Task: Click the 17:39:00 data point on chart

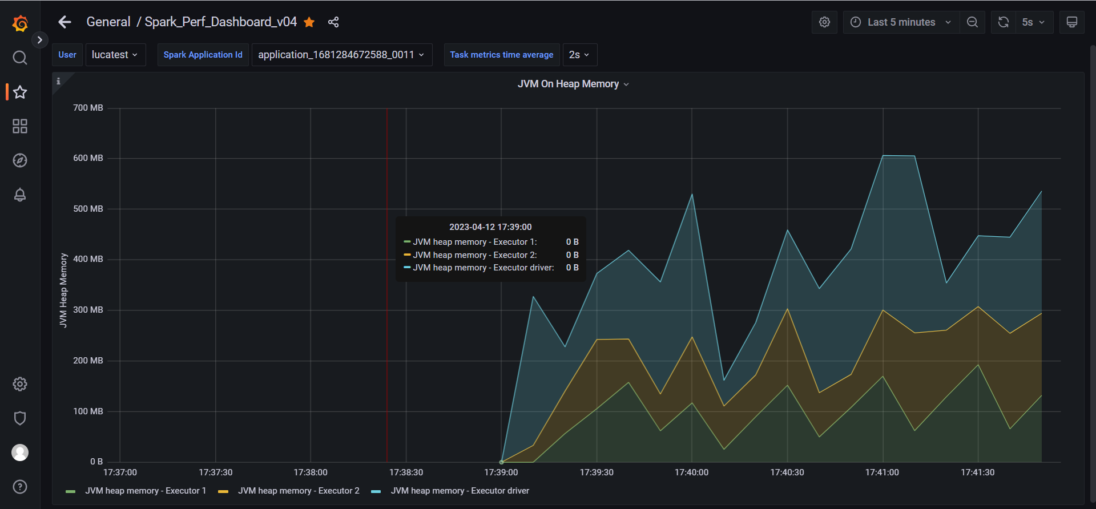Action: coord(501,462)
